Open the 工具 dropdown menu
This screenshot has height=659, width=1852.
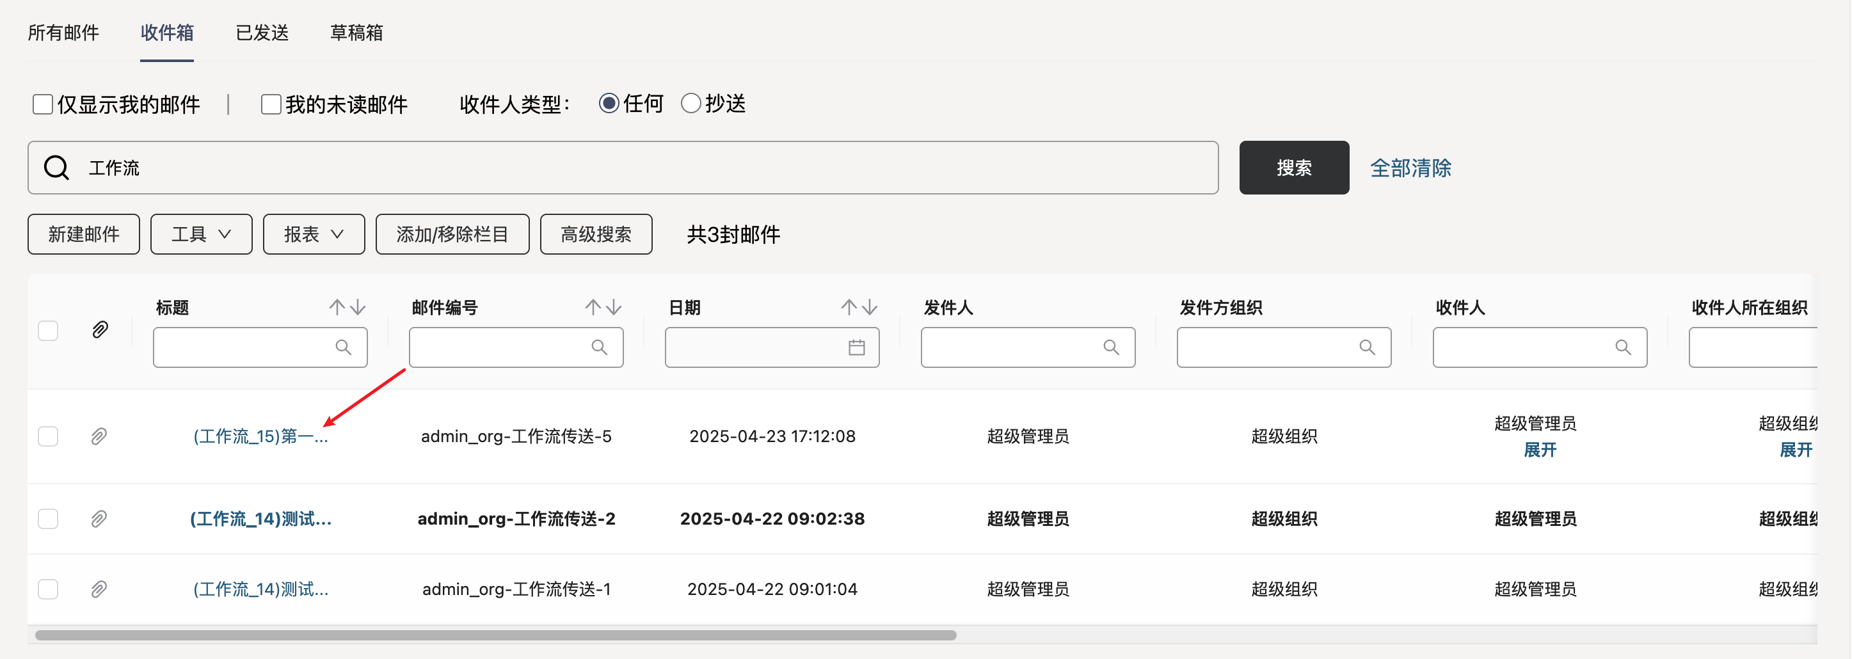(202, 234)
